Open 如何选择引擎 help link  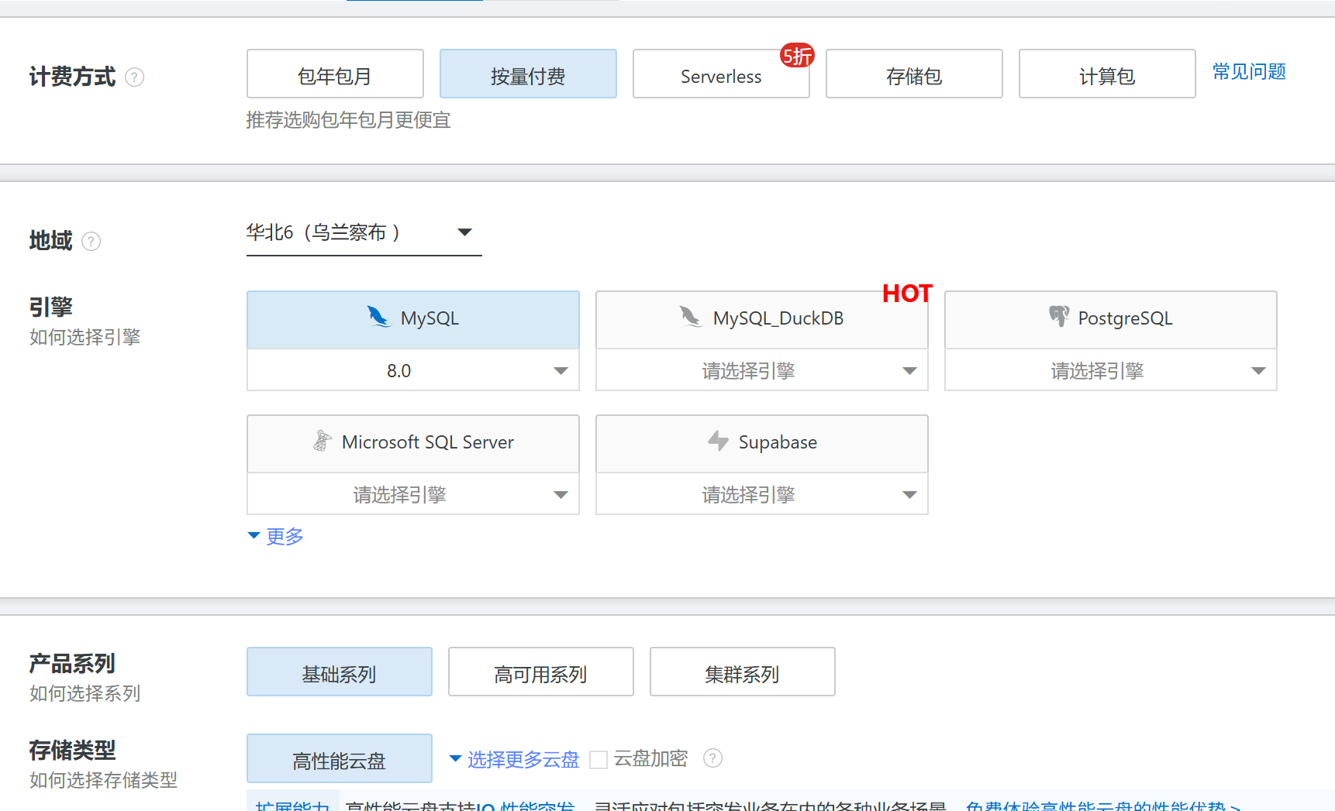[x=85, y=337]
